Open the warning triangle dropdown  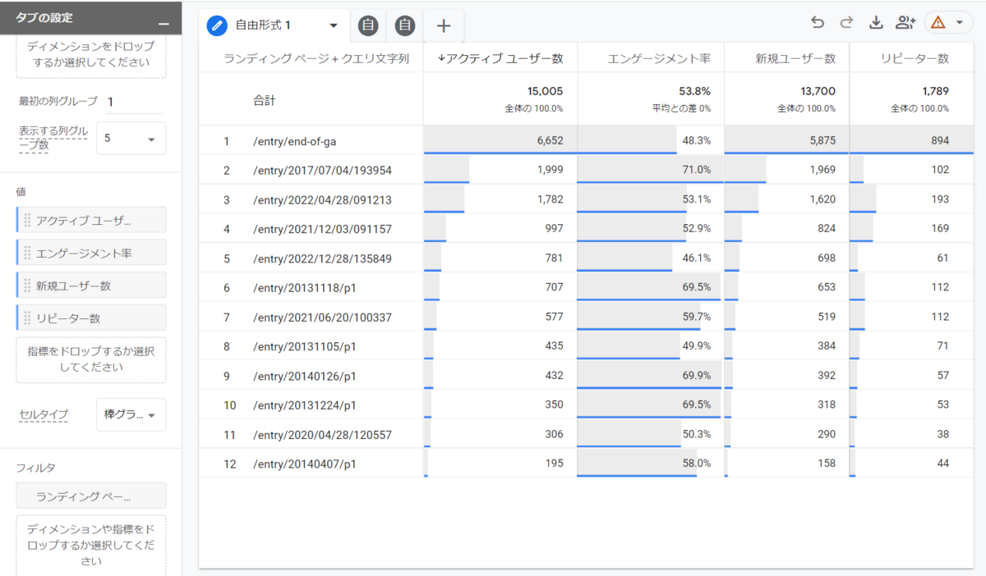(x=948, y=23)
